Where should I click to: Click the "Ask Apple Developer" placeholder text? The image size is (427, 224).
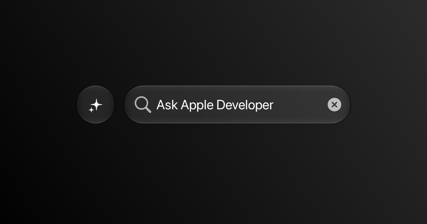coord(215,105)
